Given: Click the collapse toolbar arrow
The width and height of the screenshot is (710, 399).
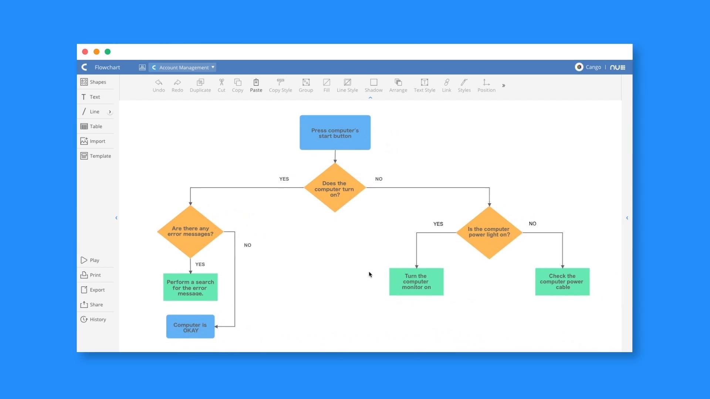Looking at the screenshot, I should (370, 98).
